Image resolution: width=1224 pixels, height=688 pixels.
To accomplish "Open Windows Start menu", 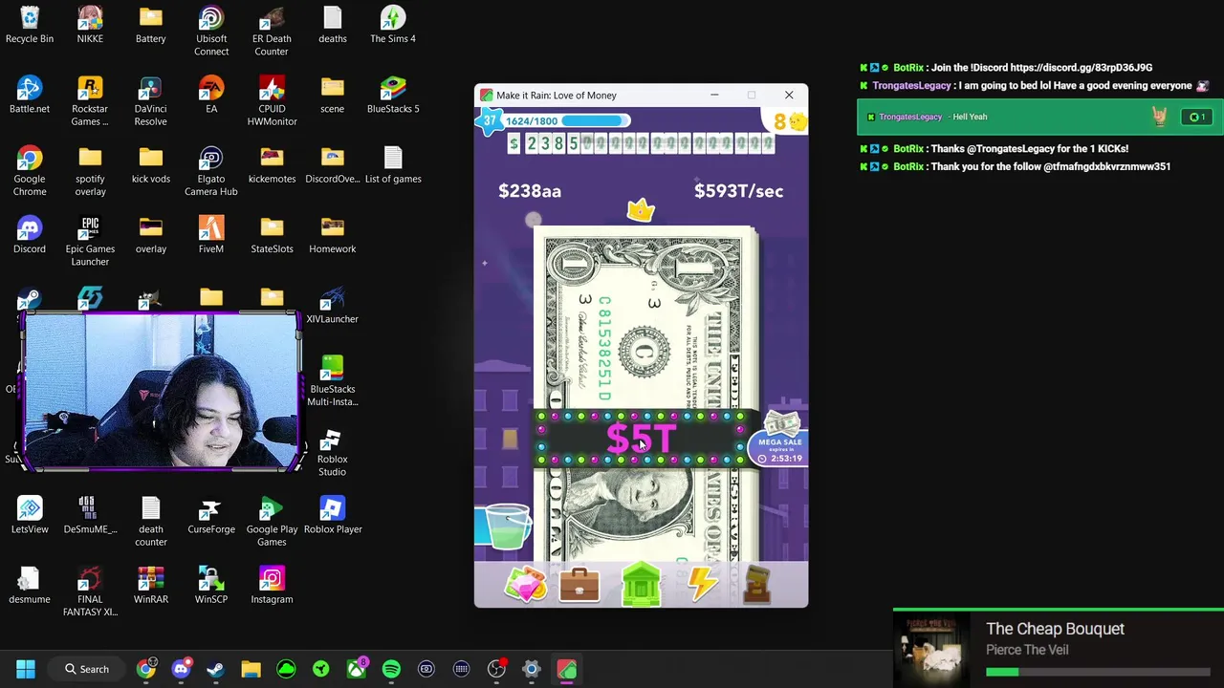I will 26,669.
